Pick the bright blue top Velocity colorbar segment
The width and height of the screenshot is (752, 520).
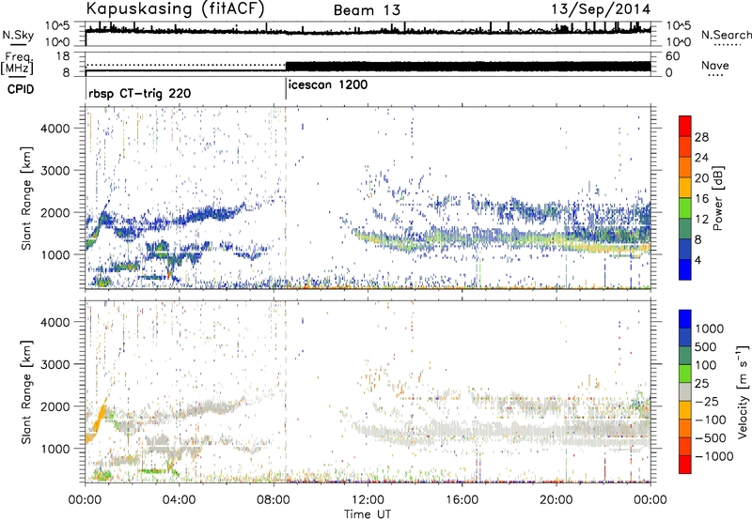coord(685,319)
